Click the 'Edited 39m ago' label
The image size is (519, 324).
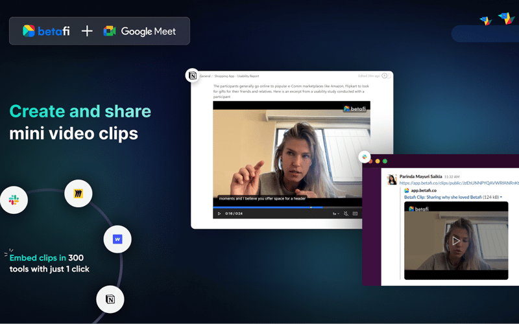369,76
